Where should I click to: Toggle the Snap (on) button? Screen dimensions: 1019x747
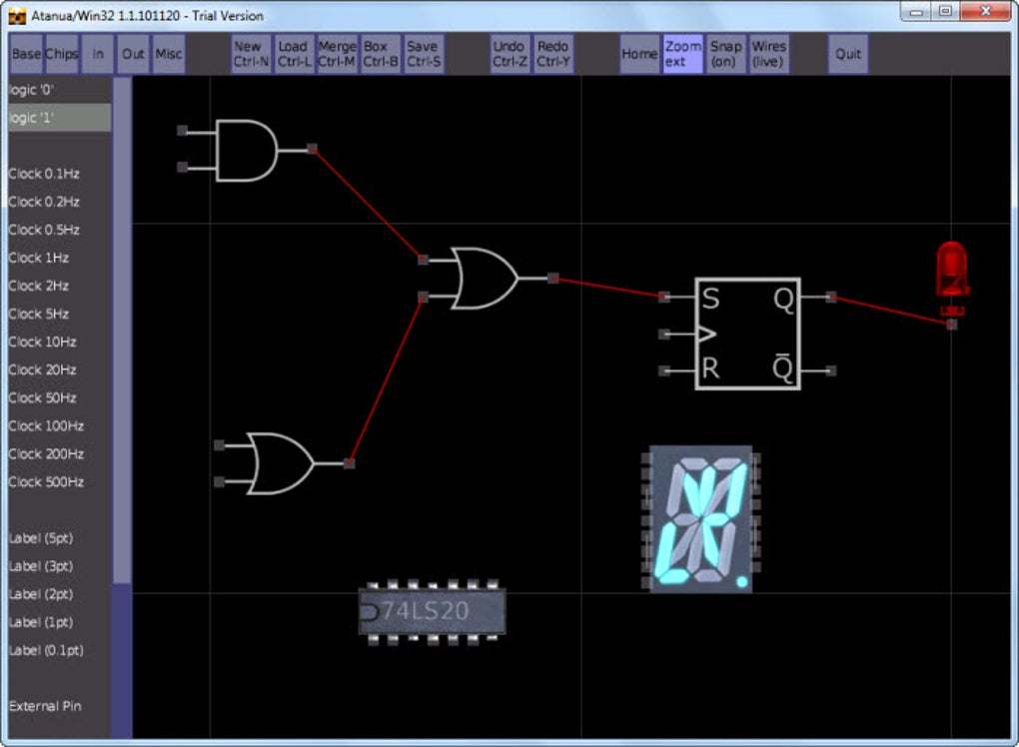[x=725, y=54]
